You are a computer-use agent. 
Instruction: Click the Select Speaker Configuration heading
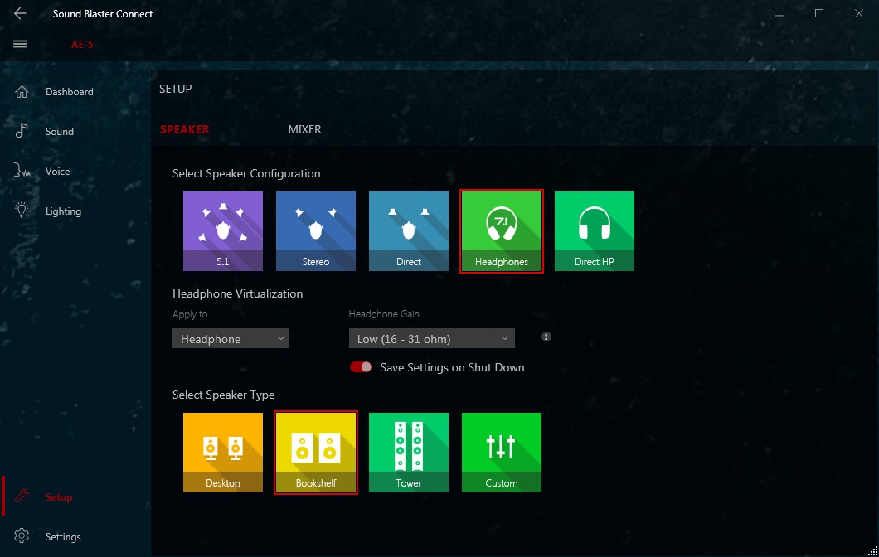246,174
